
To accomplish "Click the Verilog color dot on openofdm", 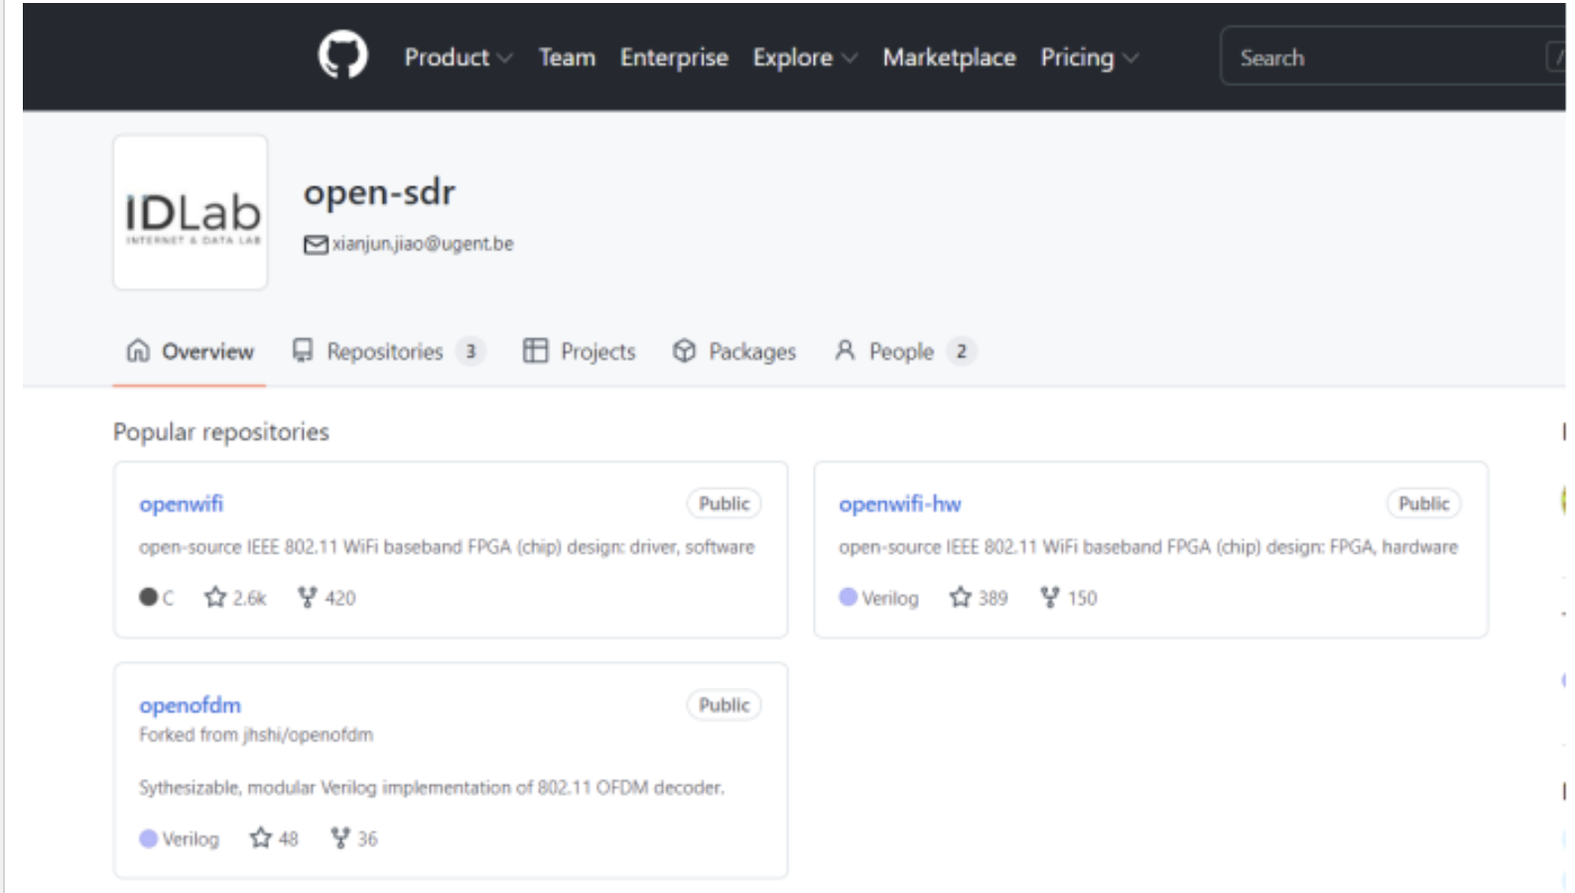I will [x=148, y=838].
